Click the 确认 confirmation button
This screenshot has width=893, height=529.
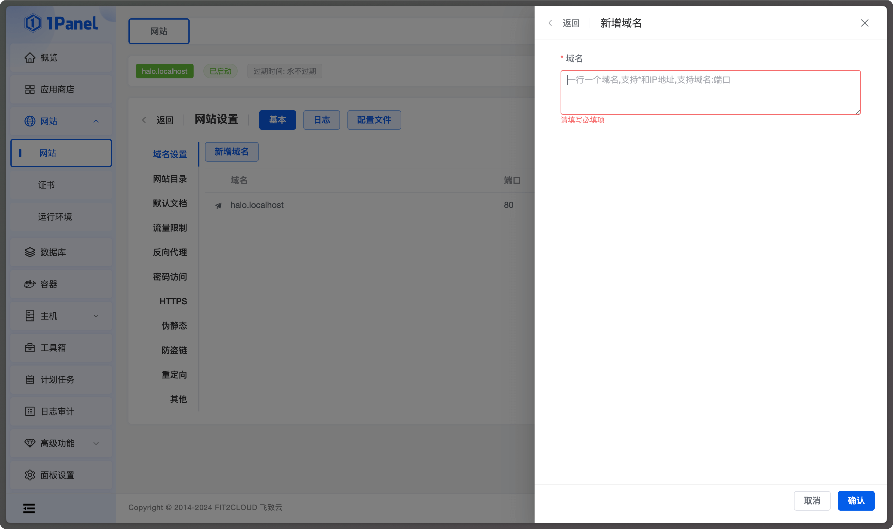coord(857,501)
